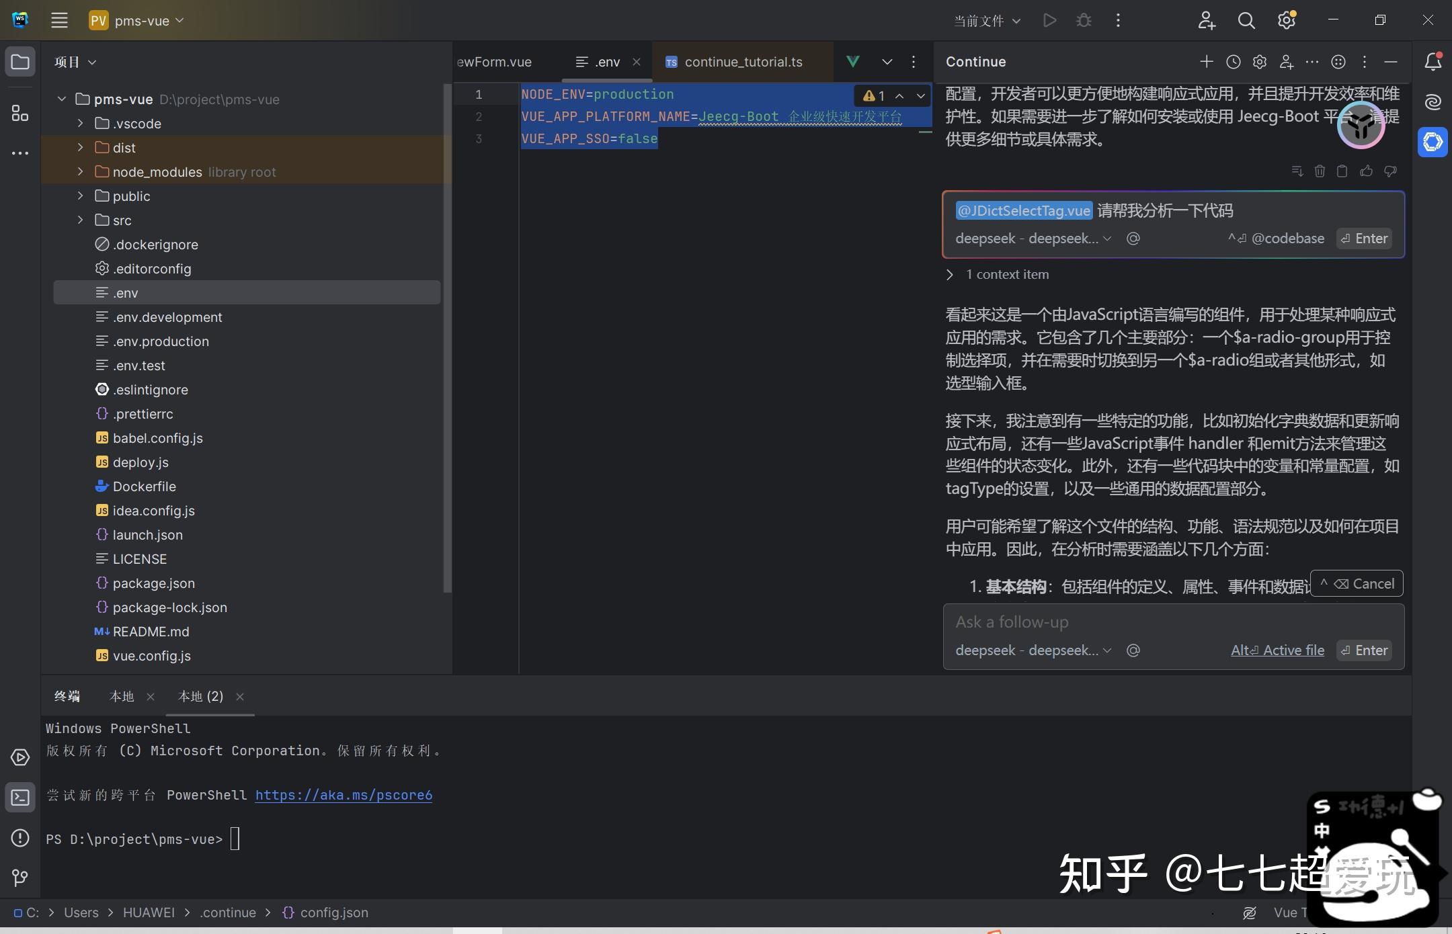This screenshot has width=1452, height=934.
Task: Open Continue settings gear icon
Action: coord(1260,62)
